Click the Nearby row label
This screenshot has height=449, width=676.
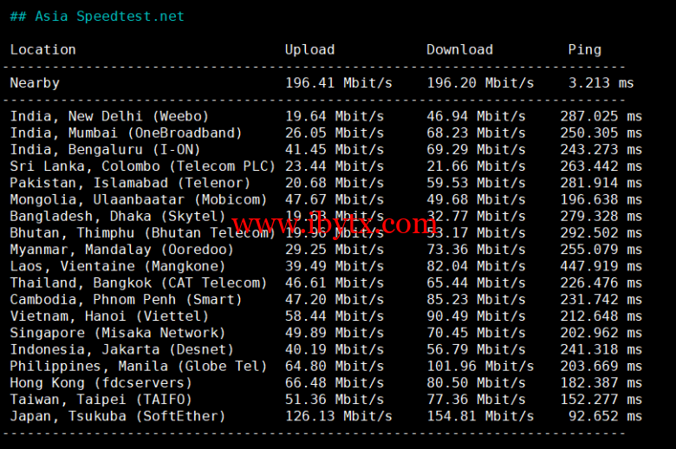[35, 83]
